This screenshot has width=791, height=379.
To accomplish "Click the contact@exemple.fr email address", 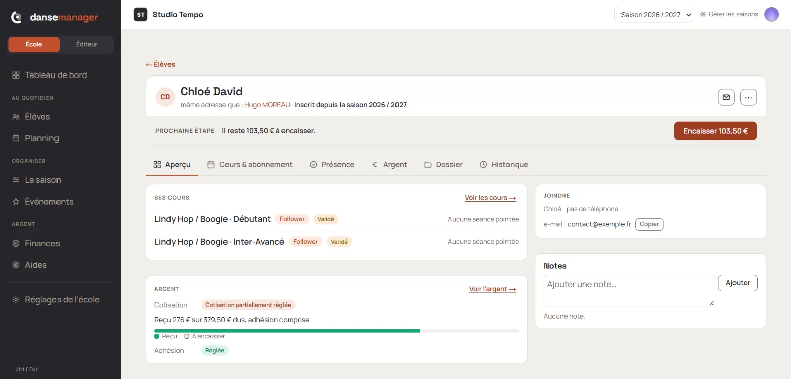I will pos(599,224).
